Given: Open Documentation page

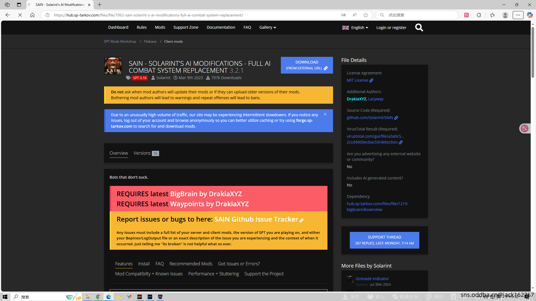Looking at the screenshot, I should click(x=221, y=27).
